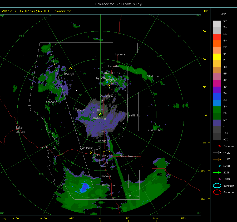Screen dimensions: 237x222
Task: Choose the slate purple 10-0 dBZ swatch
Action: [x=217, y=123]
